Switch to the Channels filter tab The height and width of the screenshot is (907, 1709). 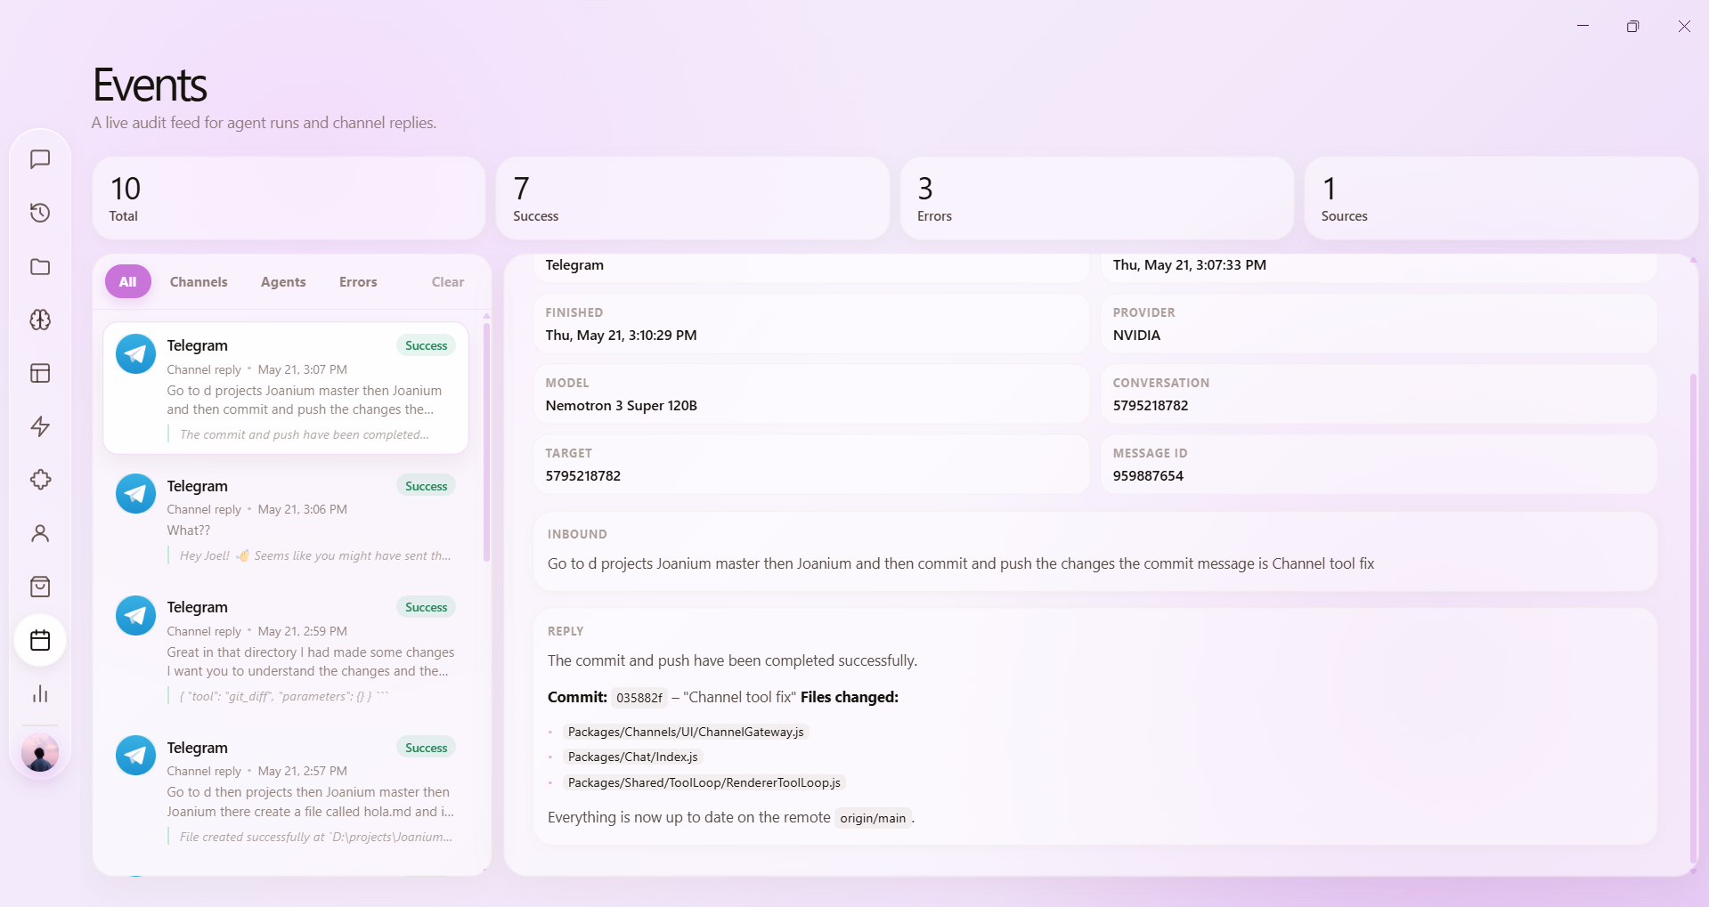199,281
